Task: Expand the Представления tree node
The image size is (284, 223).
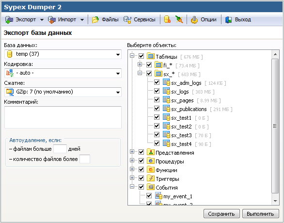Action: tap(132, 152)
